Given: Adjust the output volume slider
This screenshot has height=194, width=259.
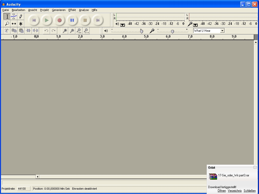Looking at the screenshot, I should click(x=142, y=31).
